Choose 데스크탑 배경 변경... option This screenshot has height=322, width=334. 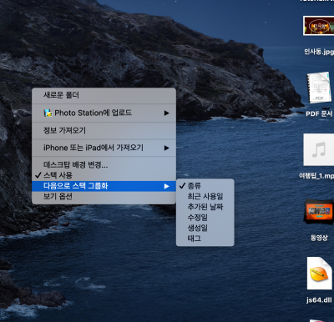point(104,164)
